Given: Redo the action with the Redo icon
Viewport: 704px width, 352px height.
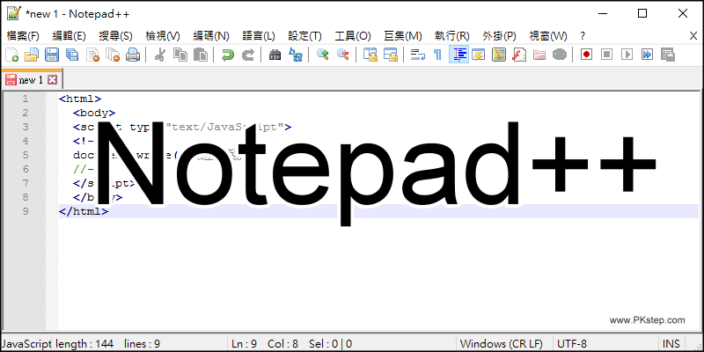Looking at the screenshot, I should point(248,55).
